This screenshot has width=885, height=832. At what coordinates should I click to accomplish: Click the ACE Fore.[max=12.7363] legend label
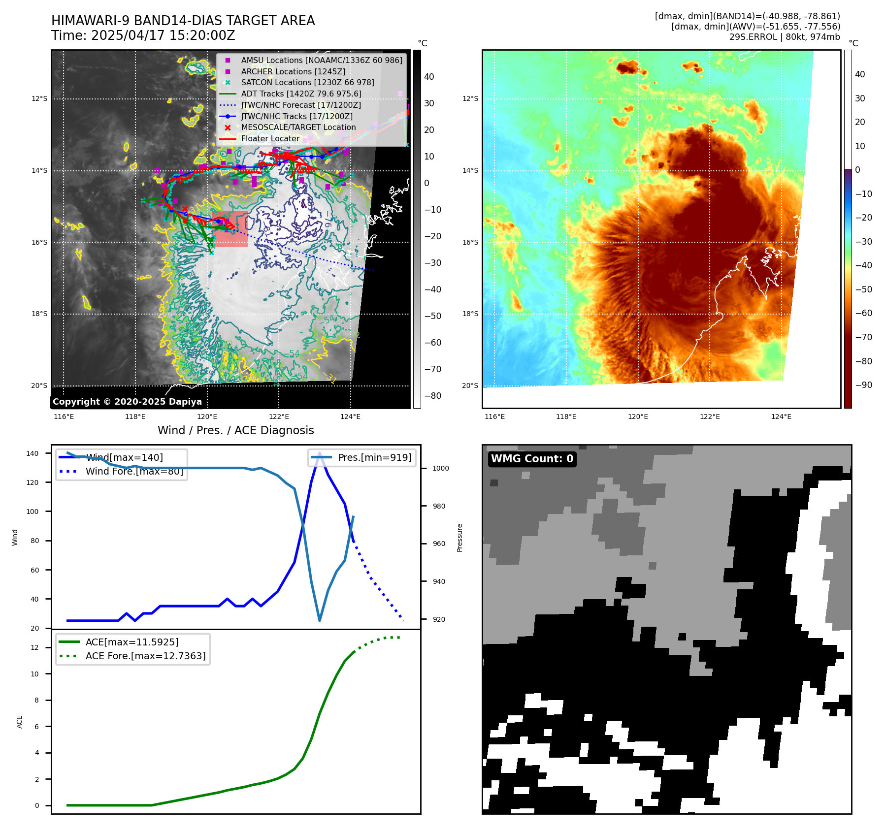tap(145, 656)
